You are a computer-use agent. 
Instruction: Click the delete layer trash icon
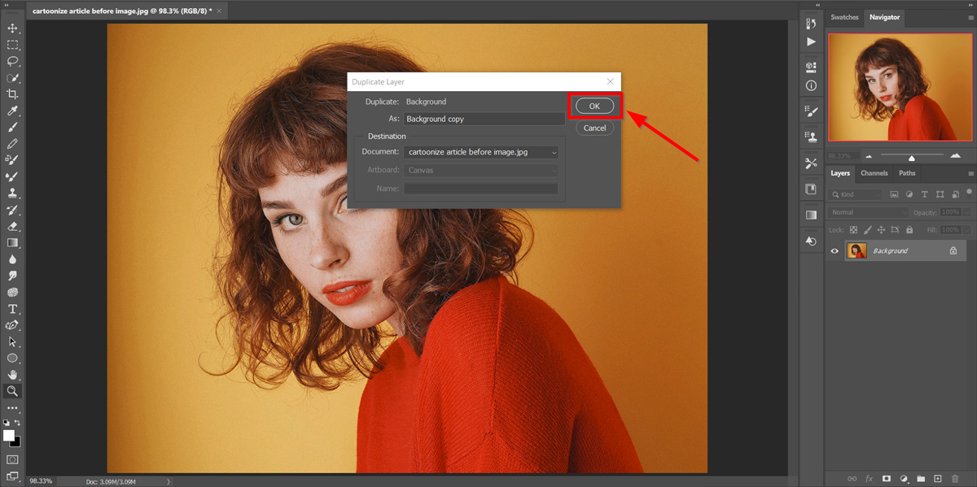[954, 479]
